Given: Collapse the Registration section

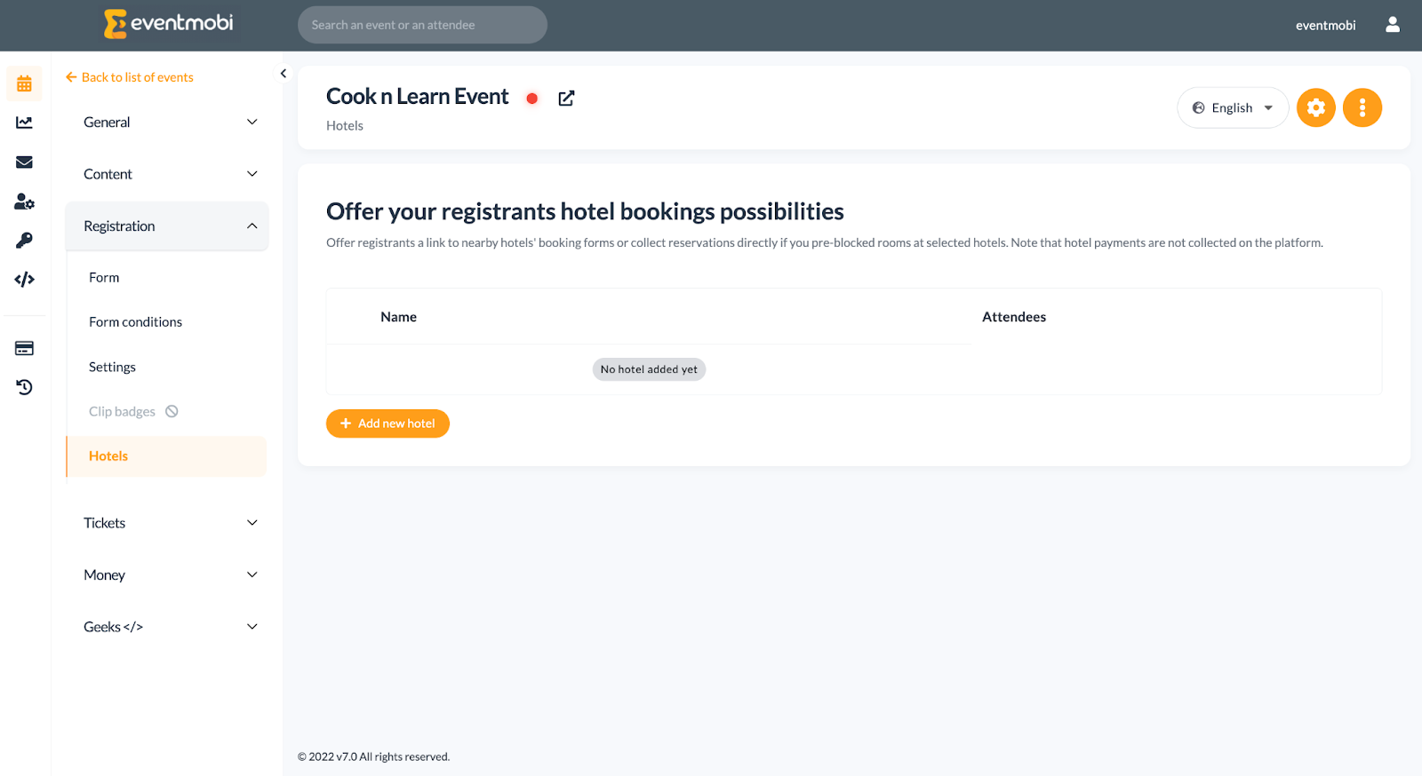Looking at the screenshot, I should [x=167, y=226].
